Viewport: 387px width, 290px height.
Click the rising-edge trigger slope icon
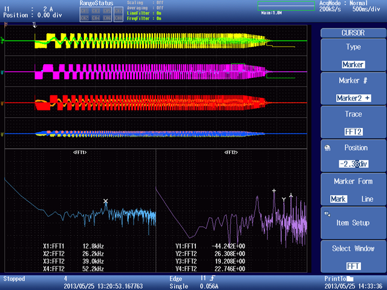coord(212,279)
